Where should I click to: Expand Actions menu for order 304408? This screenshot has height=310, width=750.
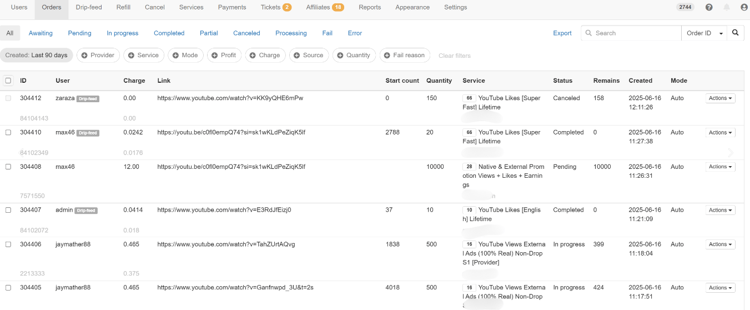[720, 167]
